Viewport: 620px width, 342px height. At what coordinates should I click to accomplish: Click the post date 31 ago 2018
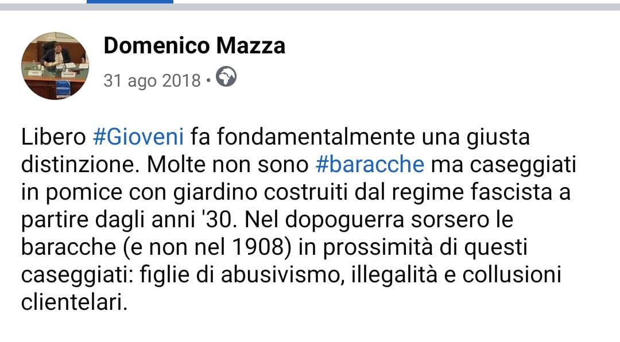(152, 81)
